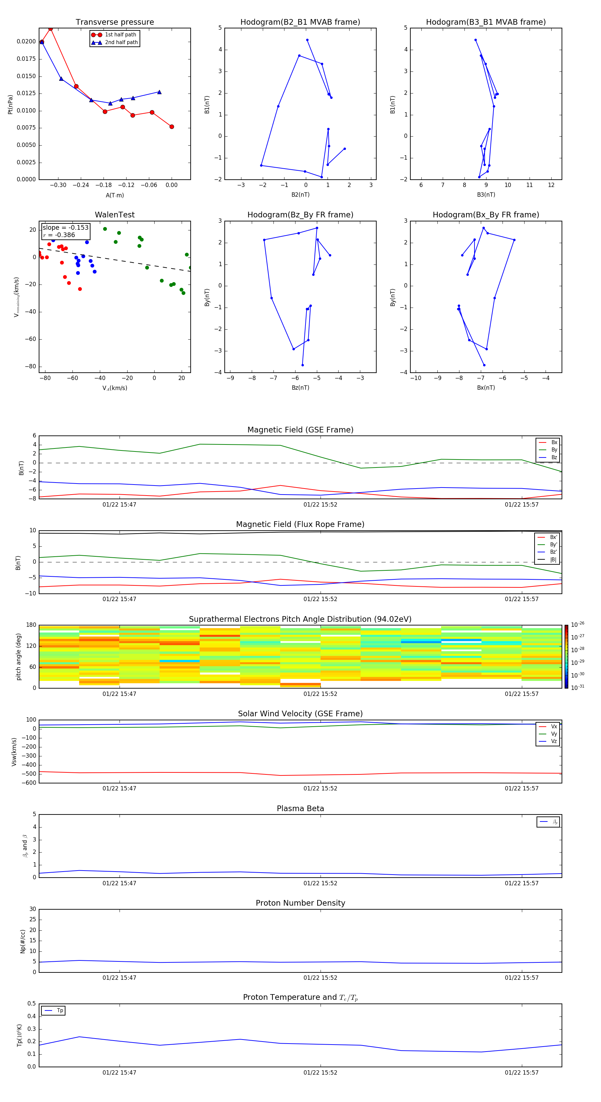This screenshot has width=601, height=1102.
Task: Click the 'pitch angle (deg)' axis label
Action: (x=18, y=657)
